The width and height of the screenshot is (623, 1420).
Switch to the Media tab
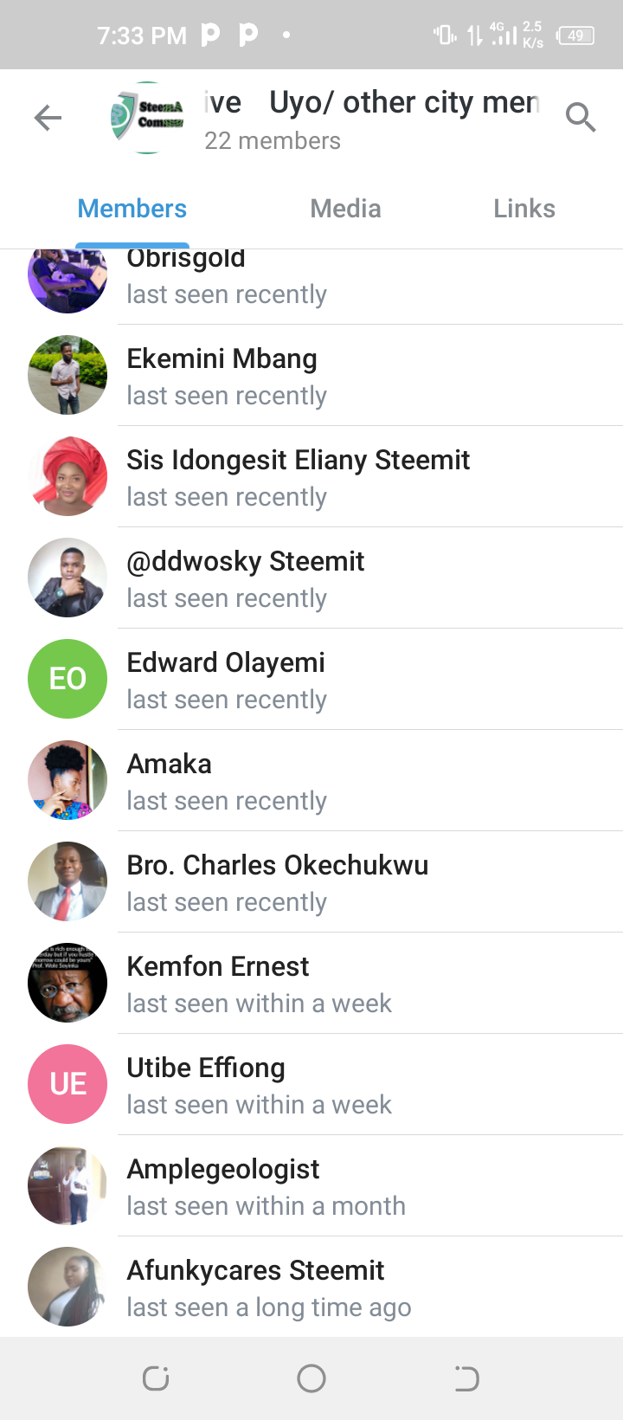(x=345, y=209)
